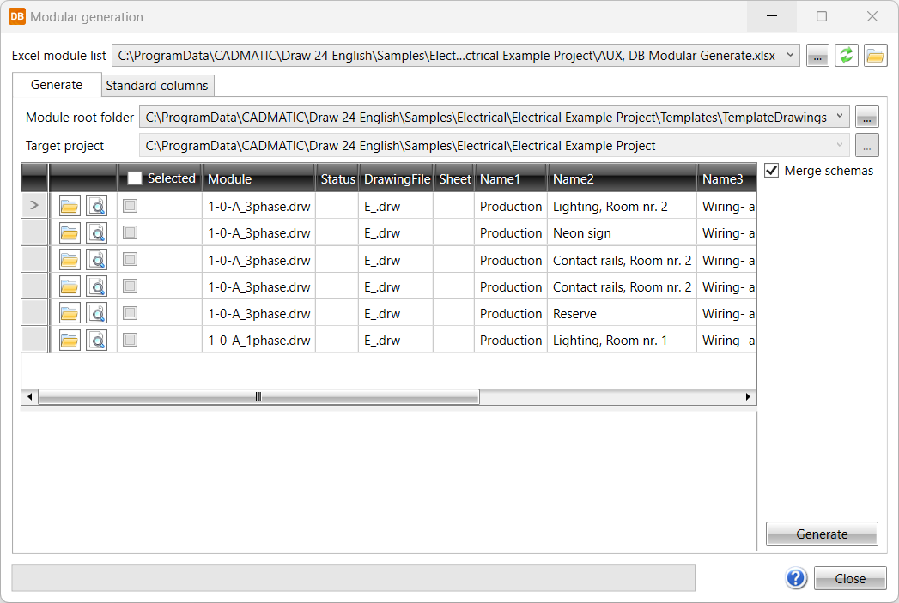Select the Generate tab
Viewport: 899px width, 603px height.
pyautogui.click(x=57, y=85)
